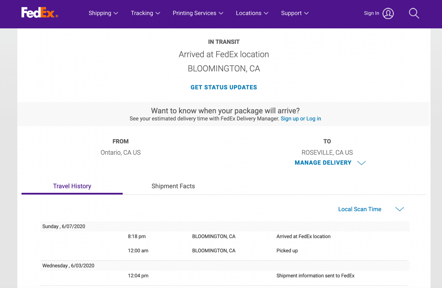442x288 pixels.
Task: Click the FedEx logo
Action: point(39,13)
